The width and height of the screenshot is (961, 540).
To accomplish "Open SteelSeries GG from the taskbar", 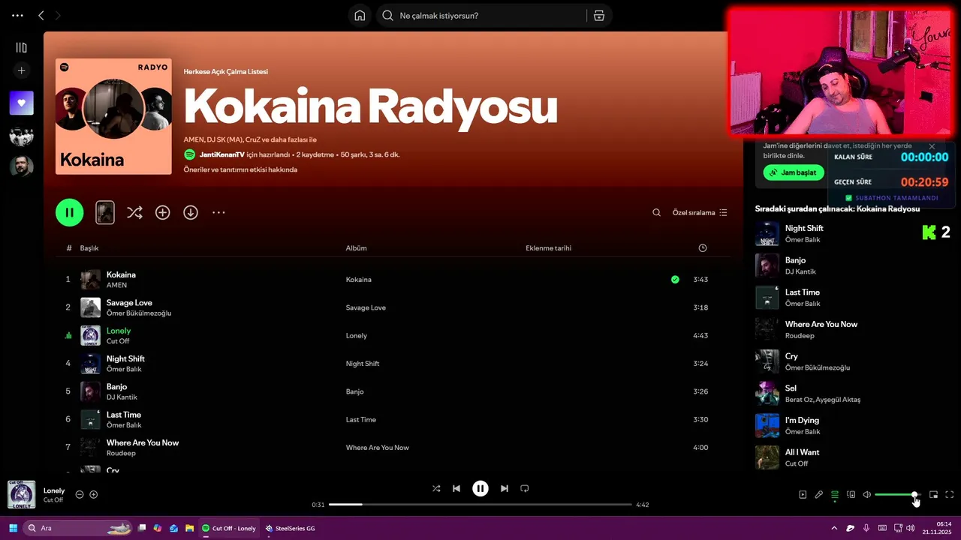I will click(290, 528).
